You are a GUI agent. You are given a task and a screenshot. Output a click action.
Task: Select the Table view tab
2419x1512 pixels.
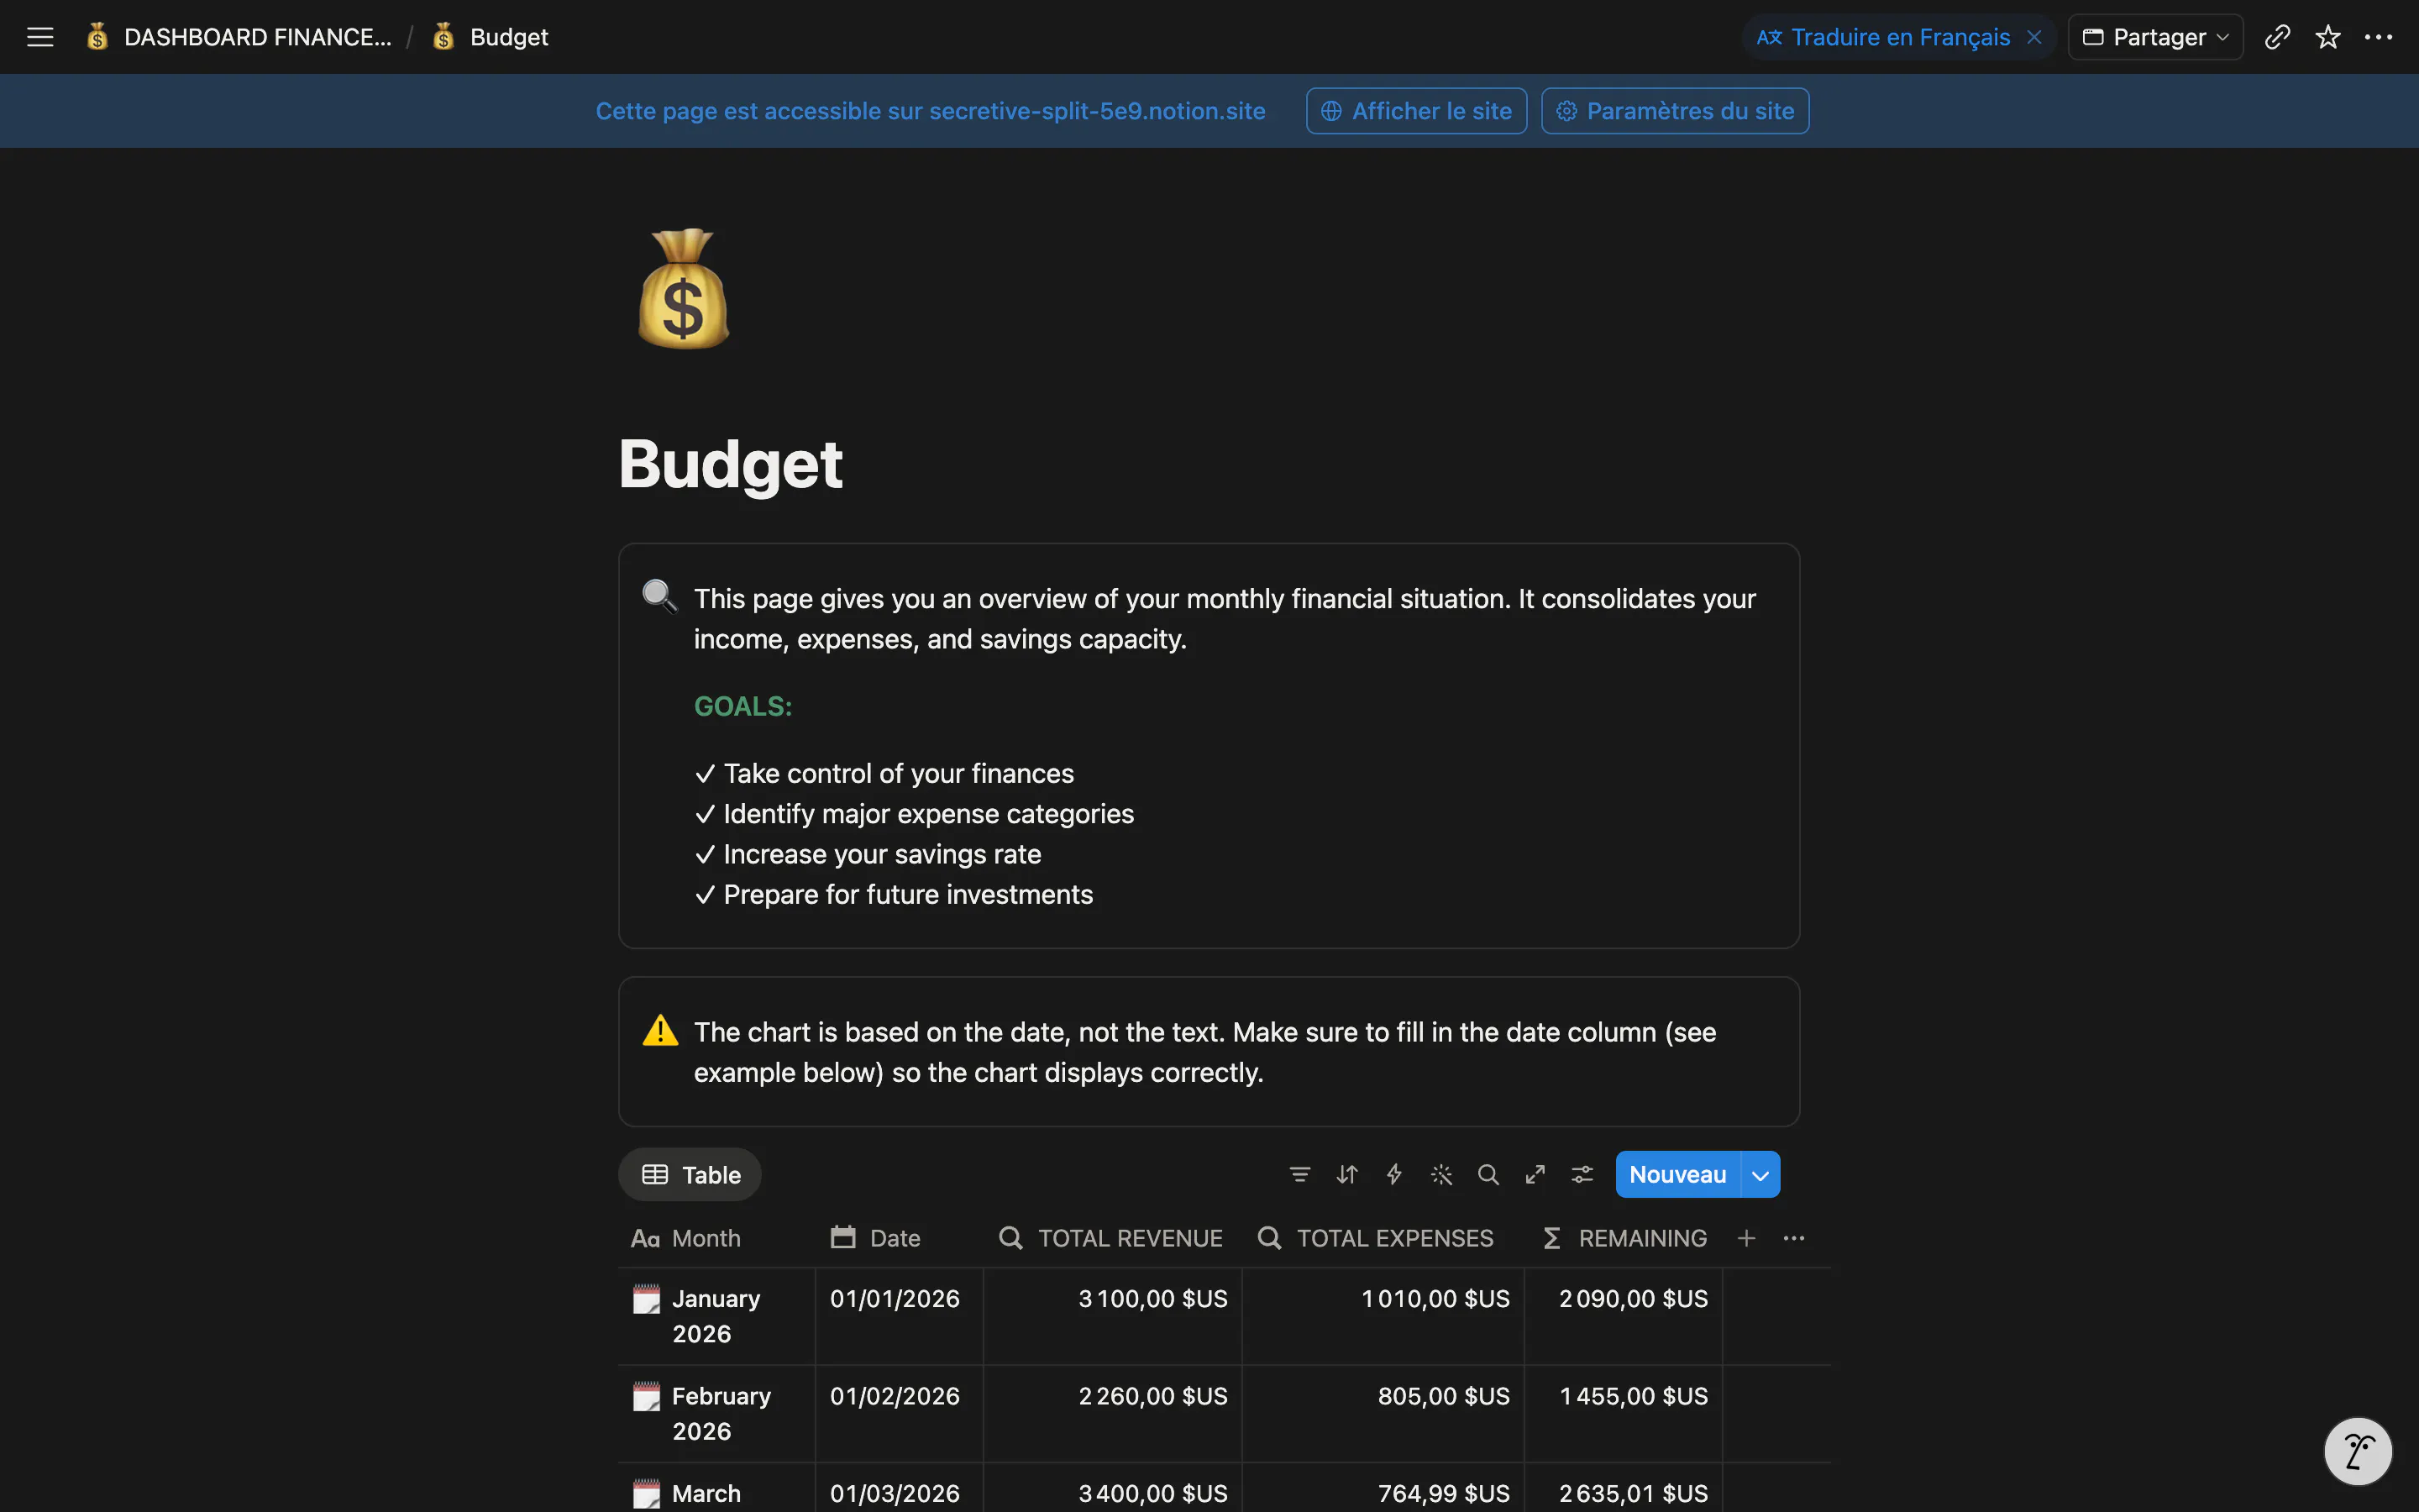click(x=690, y=1174)
